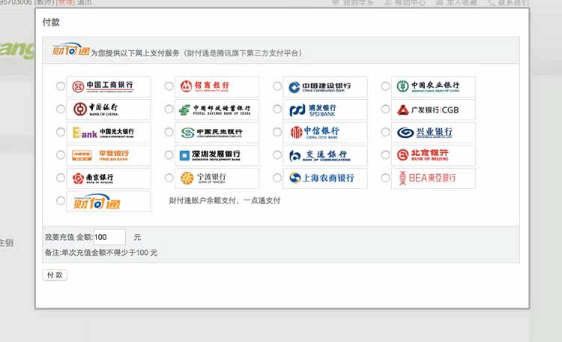Pick the 财付通 balance payment radio button
562x342 pixels.
pos(61,201)
